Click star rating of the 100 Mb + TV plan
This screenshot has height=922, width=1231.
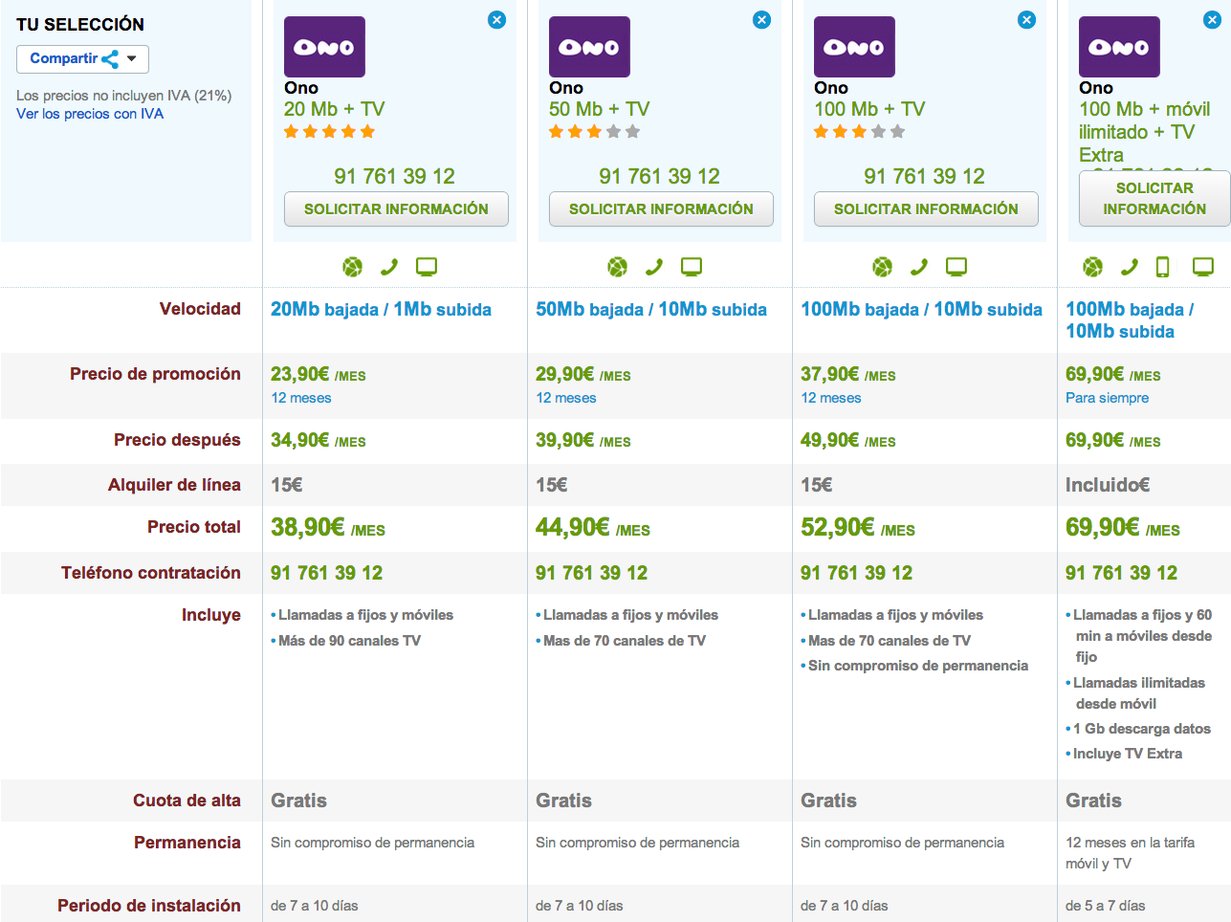tap(860, 132)
